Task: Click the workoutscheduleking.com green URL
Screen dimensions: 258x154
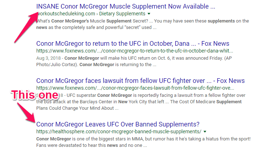Action: [66, 14]
